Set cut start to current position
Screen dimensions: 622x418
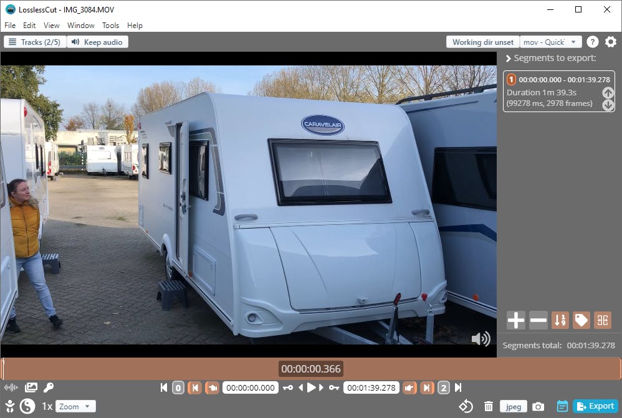(213, 387)
